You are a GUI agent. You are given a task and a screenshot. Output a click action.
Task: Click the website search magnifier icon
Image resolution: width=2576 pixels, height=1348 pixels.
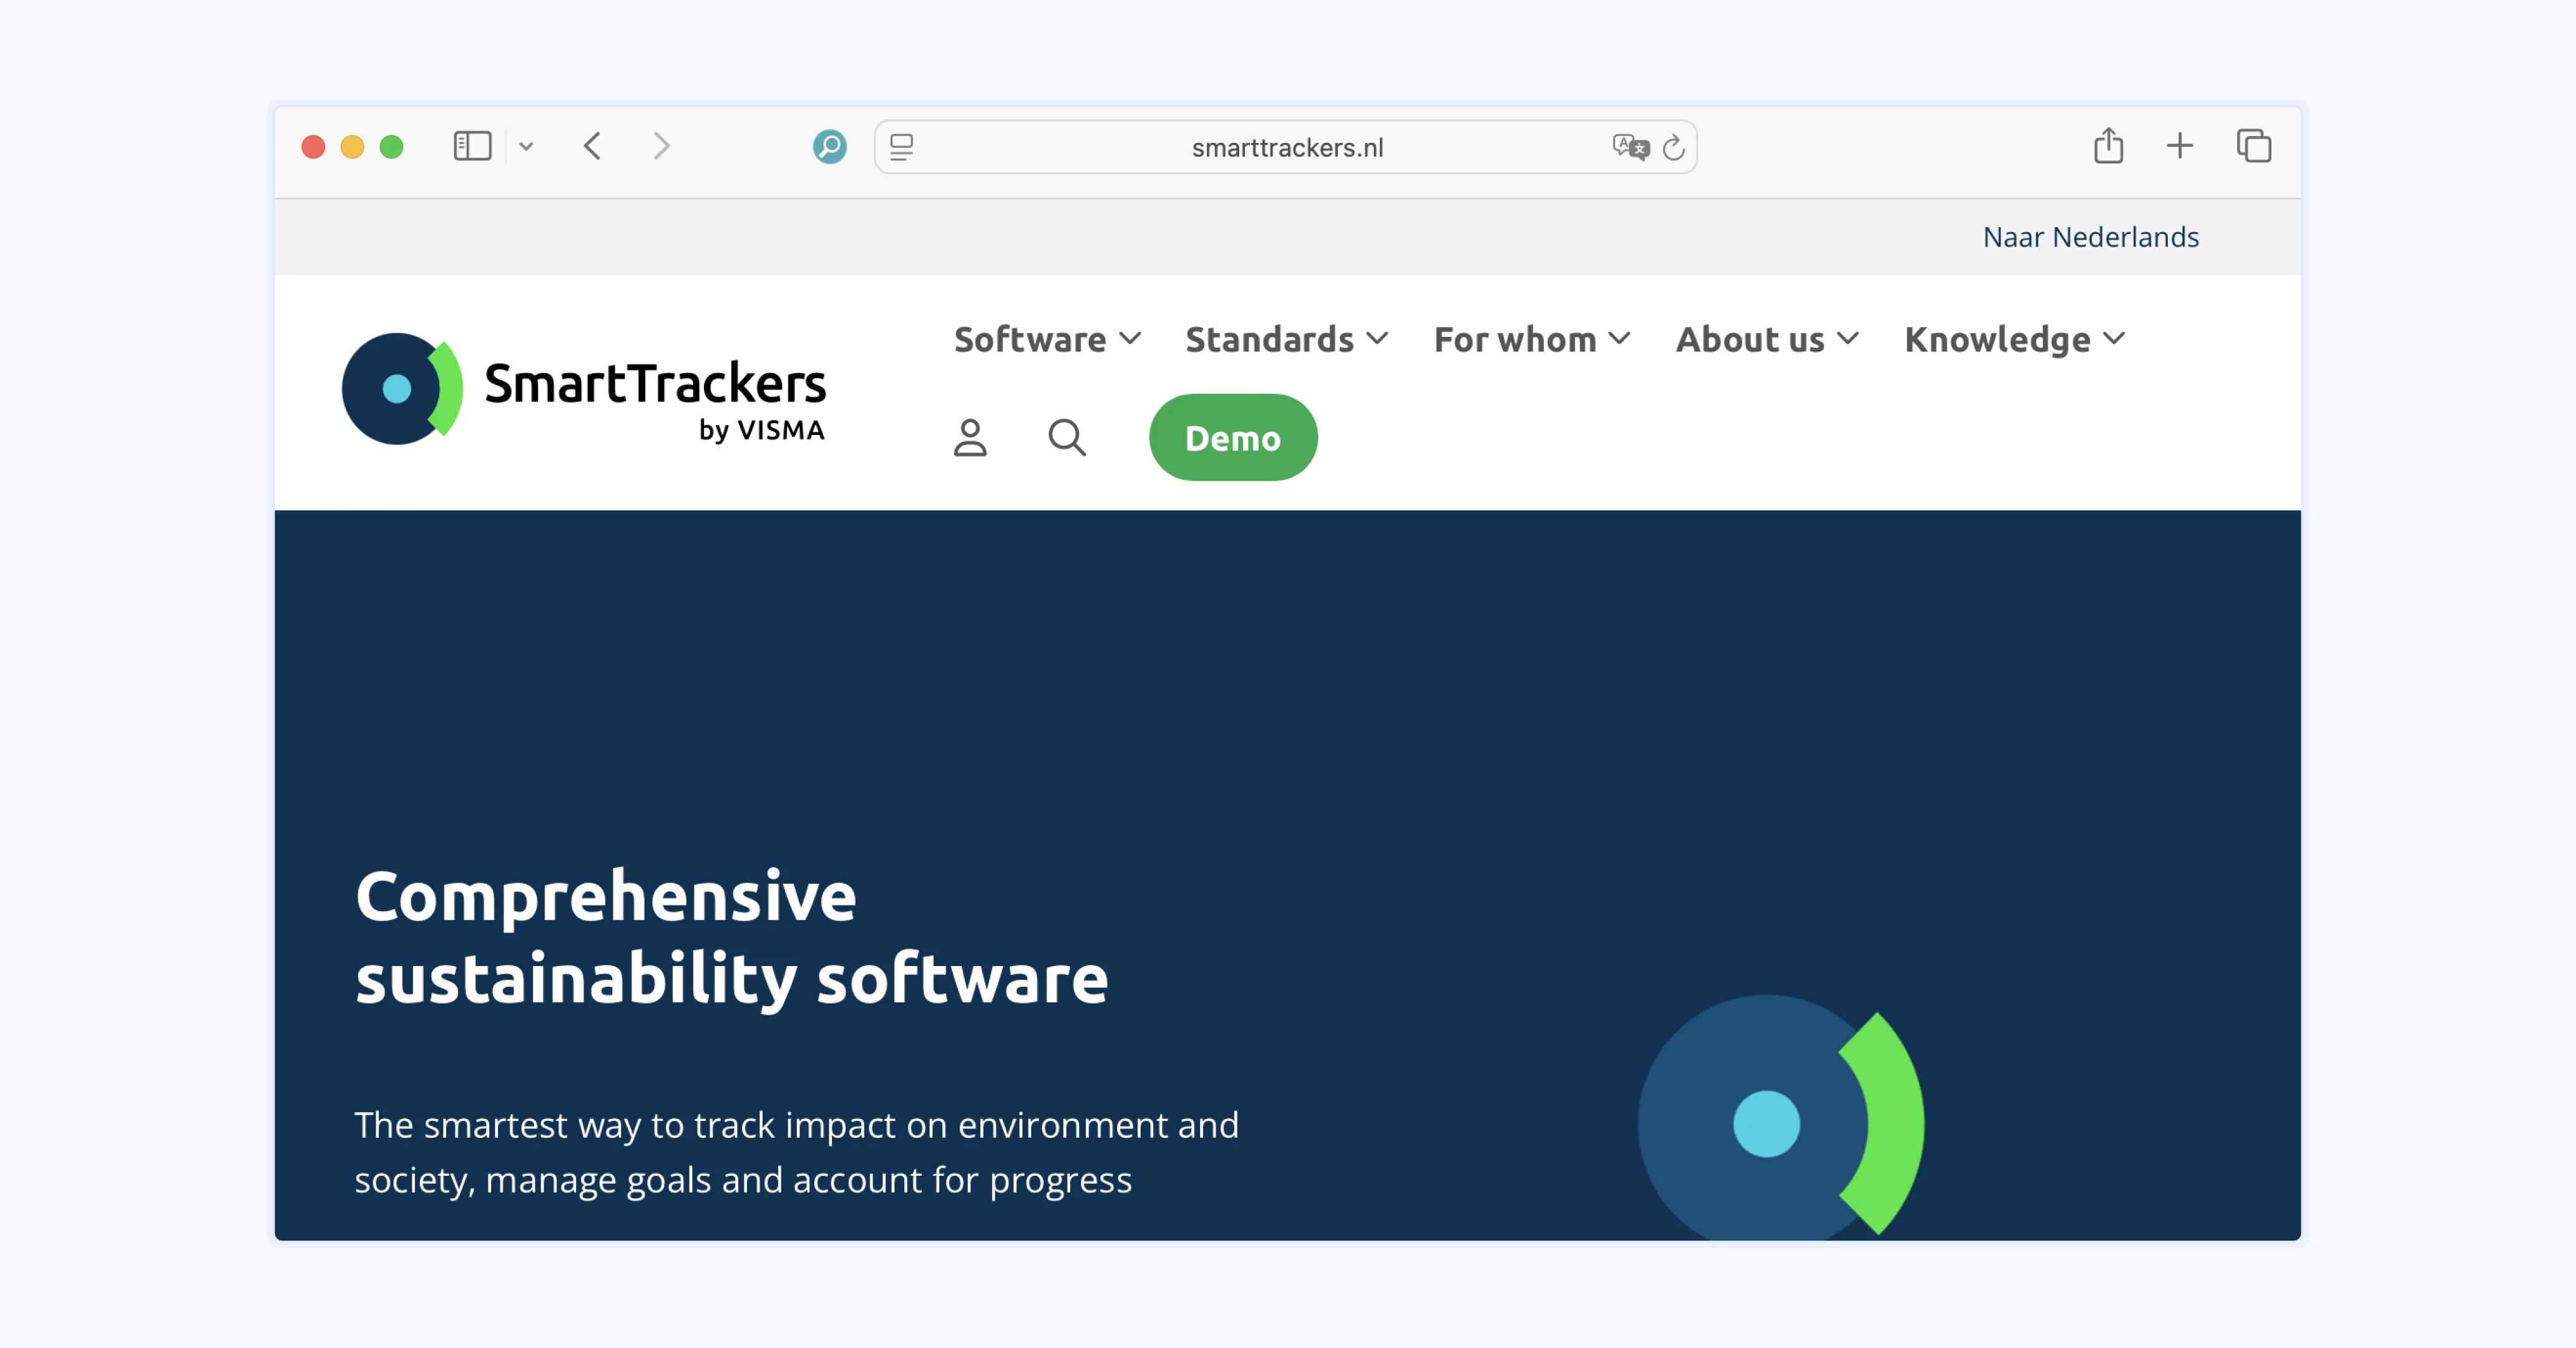1067,438
